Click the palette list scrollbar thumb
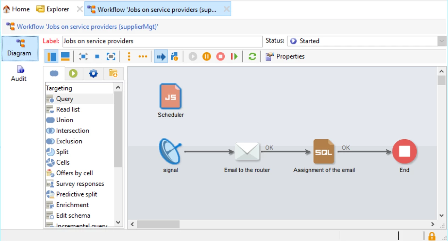Image resolution: width=448 pixels, height=241 pixels. (x=118, y=129)
